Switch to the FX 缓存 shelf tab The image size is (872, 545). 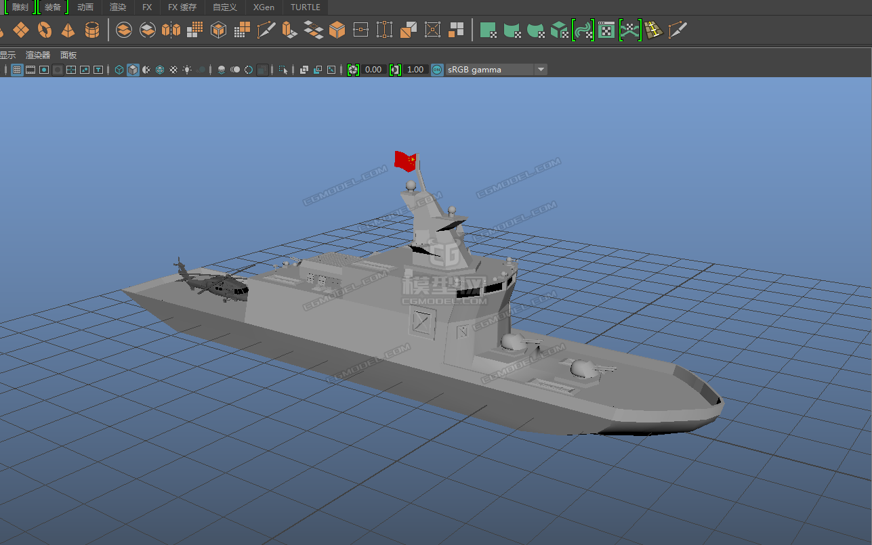(182, 7)
